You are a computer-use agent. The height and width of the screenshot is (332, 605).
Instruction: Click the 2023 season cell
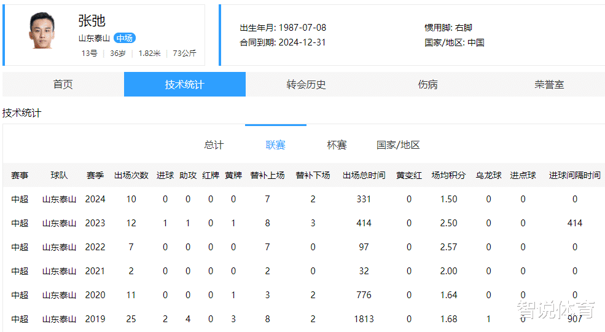click(95, 223)
